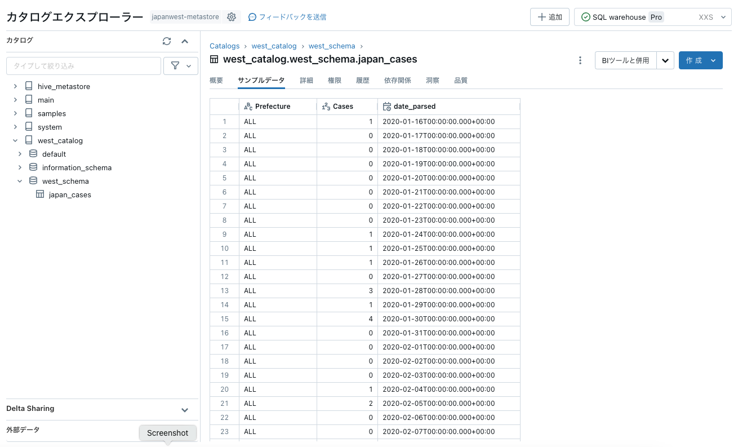Click the フィードバックを送信 speech bubble icon
Viewport: 738px width, 447px height.
pos(252,17)
